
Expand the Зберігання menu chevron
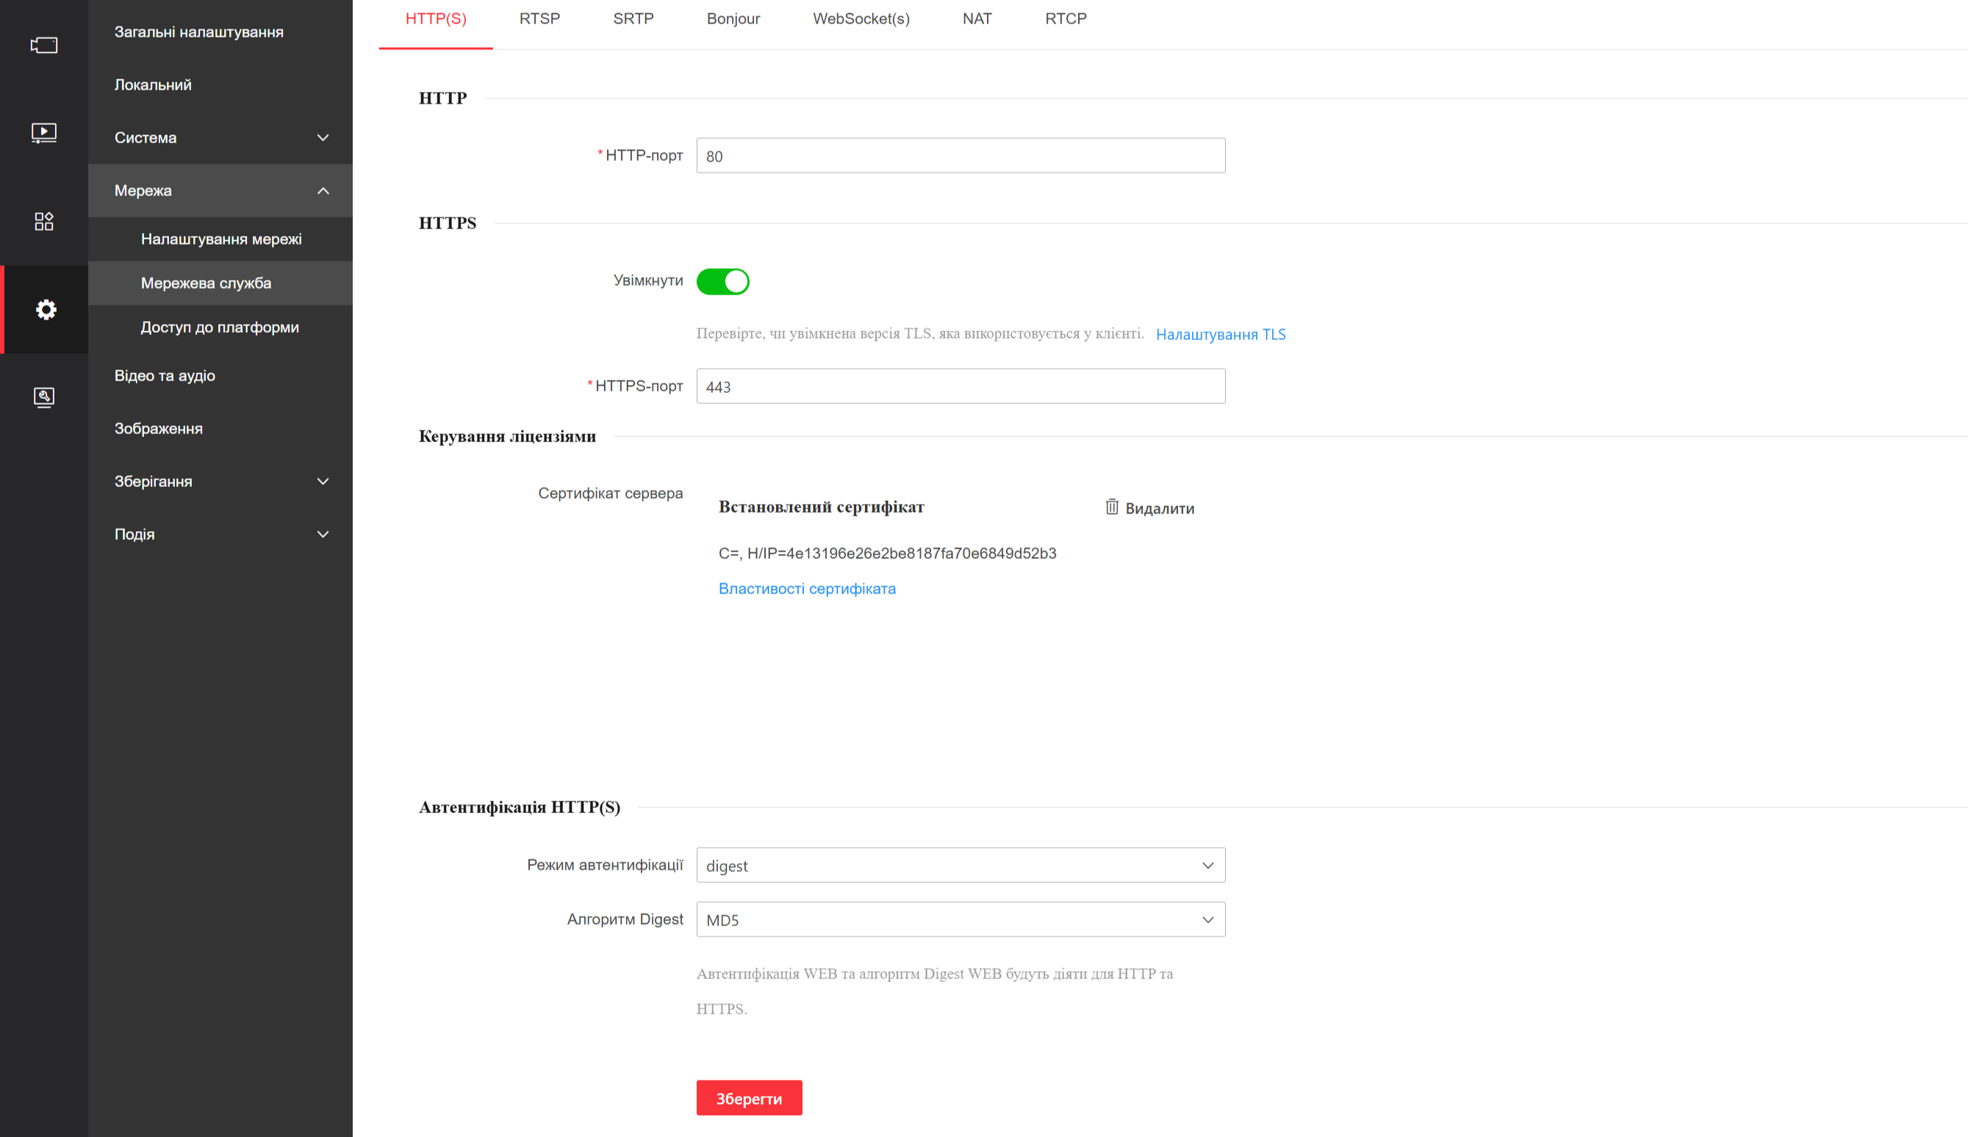(323, 482)
